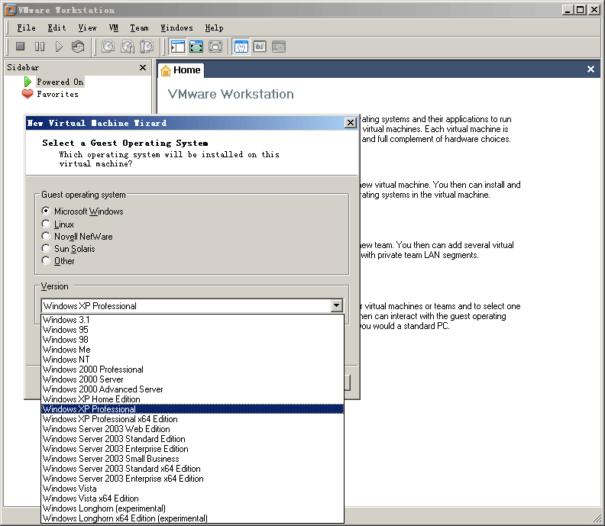Click the Power On play toolbar icon
Screen dimensions: 605x526
point(59,47)
